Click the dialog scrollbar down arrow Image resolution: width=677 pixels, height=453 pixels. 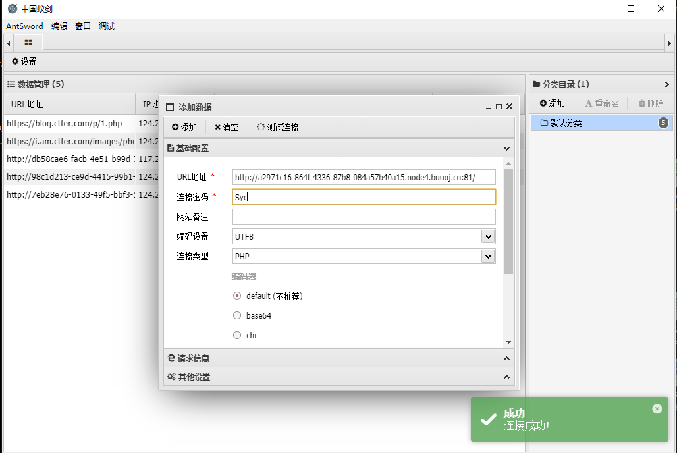[508, 342]
